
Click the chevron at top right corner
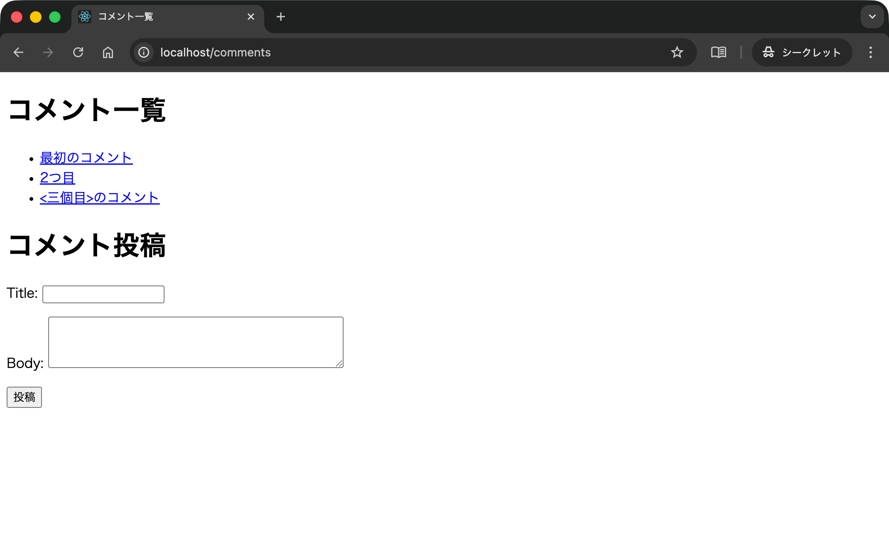coord(872,17)
